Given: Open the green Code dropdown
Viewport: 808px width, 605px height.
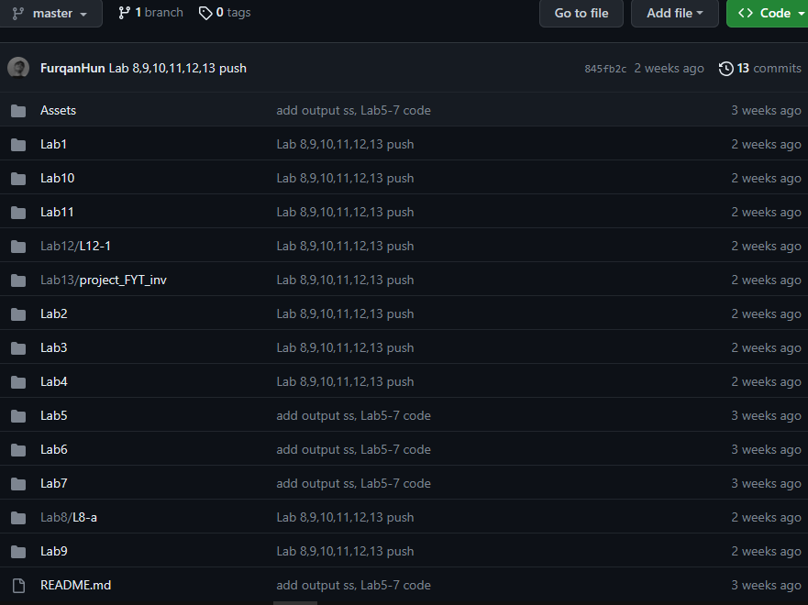Looking at the screenshot, I should click(768, 14).
